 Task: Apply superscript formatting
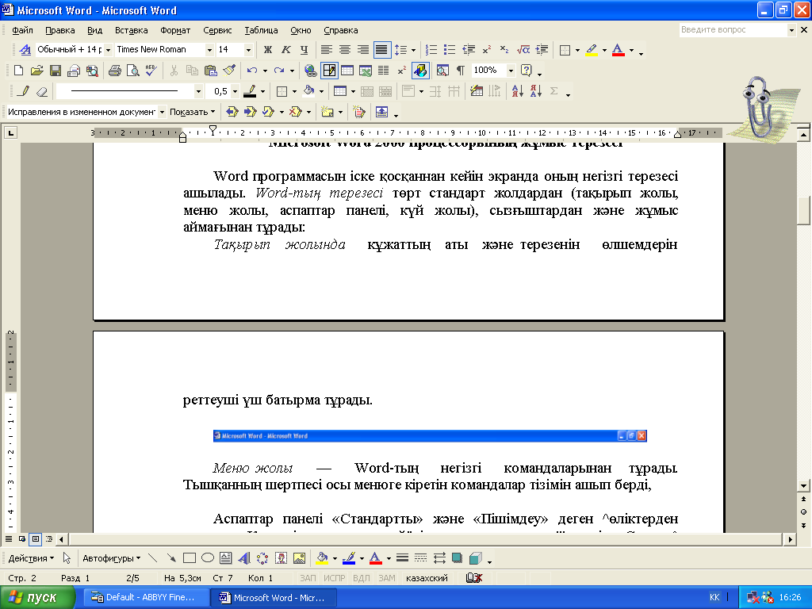pos(486,50)
